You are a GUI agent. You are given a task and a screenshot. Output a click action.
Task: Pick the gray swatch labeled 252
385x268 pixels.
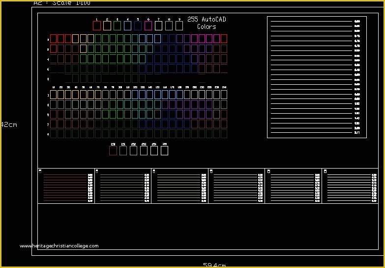point(133,150)
